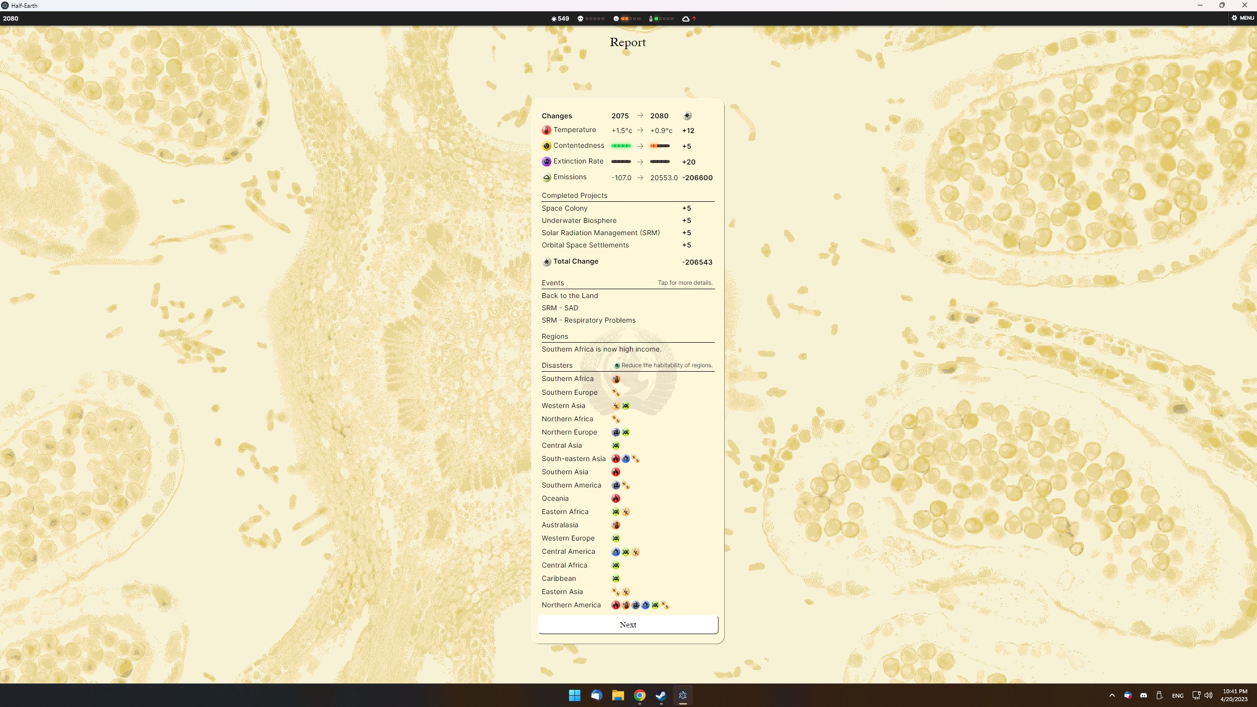Click the heatwave icon beside Southern Africa

point(616,379)
